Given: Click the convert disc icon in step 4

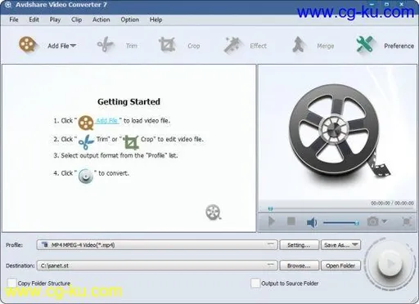Looking at the screenshot, I should pyautogui.click(x=86, y=176).
